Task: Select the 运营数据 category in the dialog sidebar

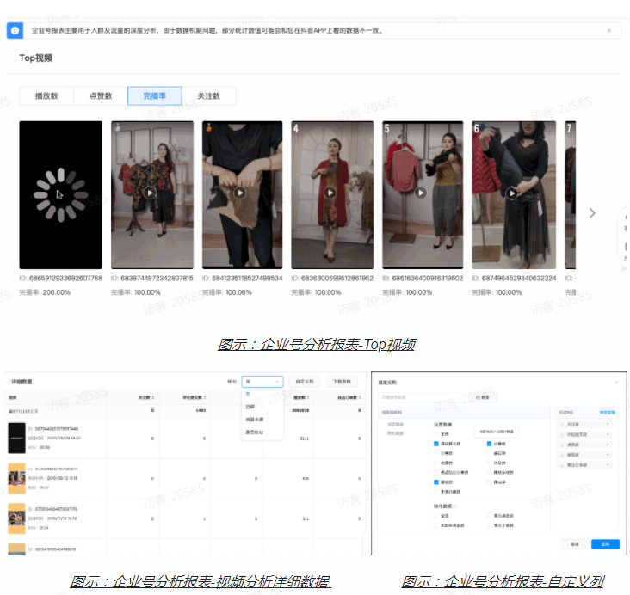Action: (x=395, y=425)
